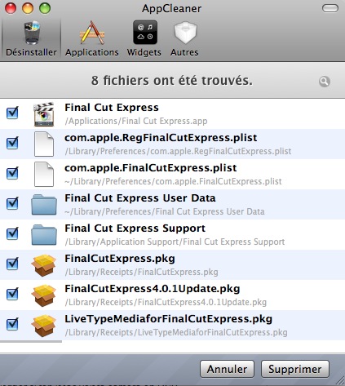Select the LiveTypeMediaforFinalCutExpress.pkg file name
The height and width of the screenshot is (386, 345).
(169, 319)
